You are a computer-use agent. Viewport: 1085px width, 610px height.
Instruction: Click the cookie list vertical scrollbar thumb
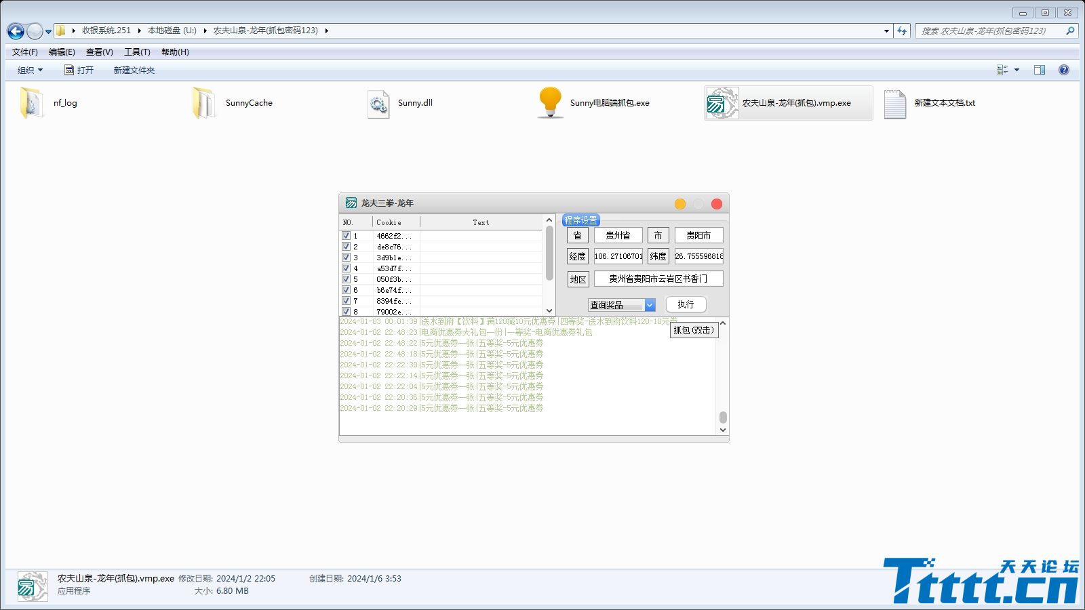(549, 253)
